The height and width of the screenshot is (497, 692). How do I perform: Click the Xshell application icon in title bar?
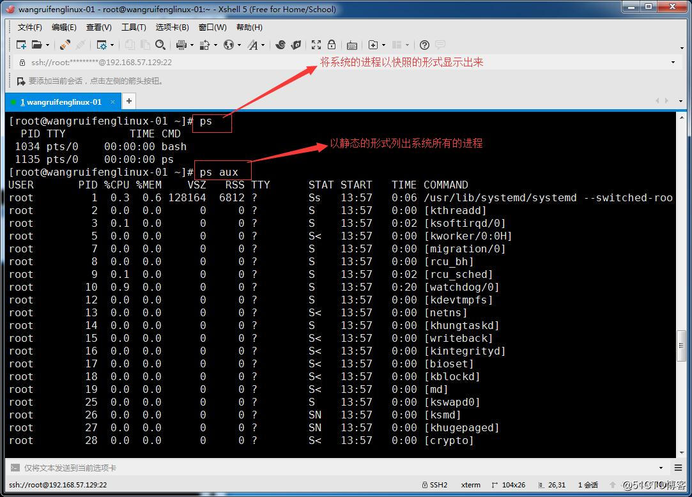pos(11,10)
